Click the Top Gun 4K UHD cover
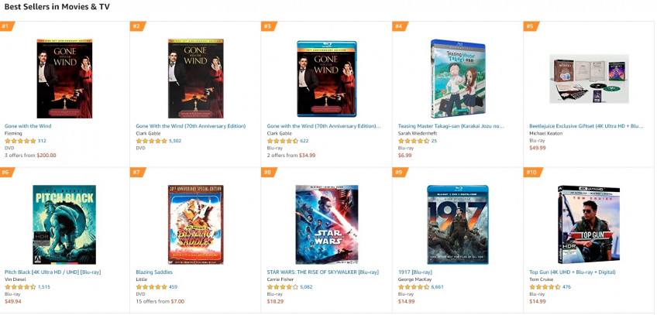This screenshot has height=315, width=657. (589, 224)
